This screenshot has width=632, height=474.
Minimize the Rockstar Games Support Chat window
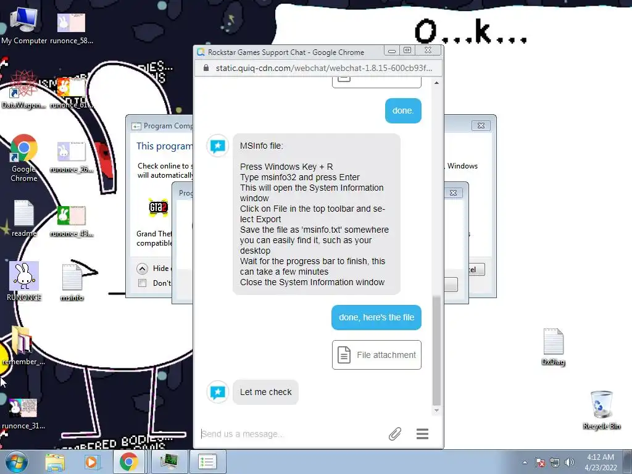point(391,51)
